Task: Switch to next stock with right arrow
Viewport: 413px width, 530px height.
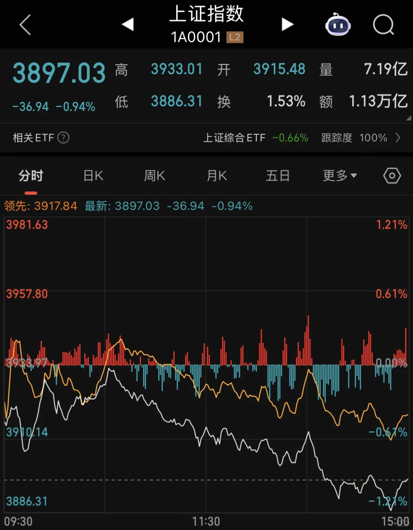Action: click(x=288, y=24)
